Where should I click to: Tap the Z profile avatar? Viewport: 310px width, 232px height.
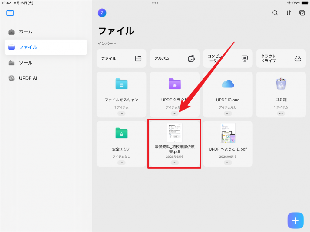pyautogui.click(x=102, y=13)
